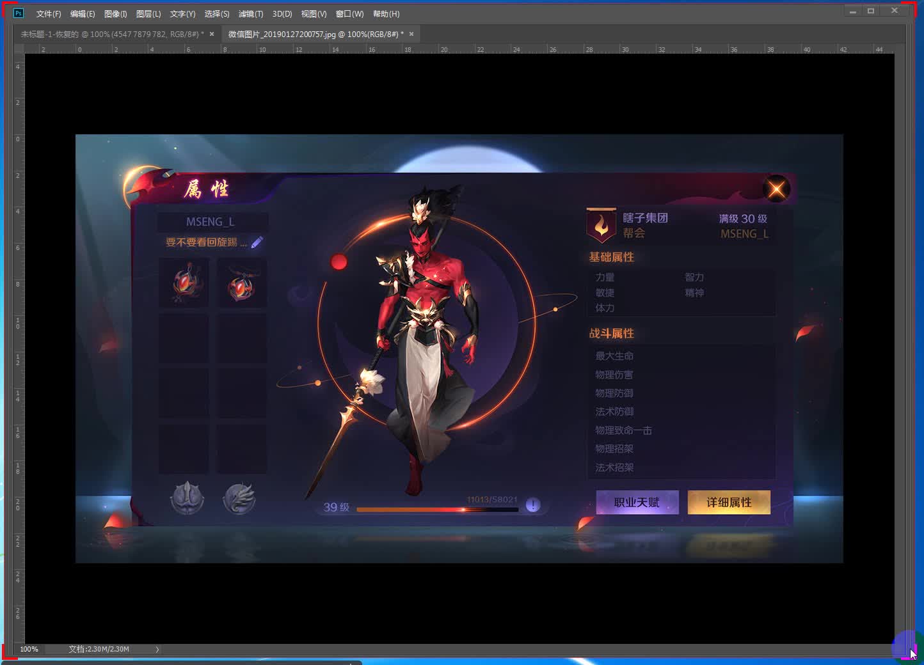Open the 选择(S) menu

point(217,13)
